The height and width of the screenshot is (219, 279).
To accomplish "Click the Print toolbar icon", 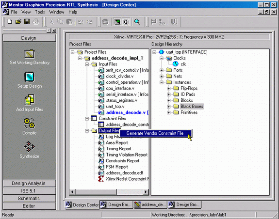I will [35, 22].
